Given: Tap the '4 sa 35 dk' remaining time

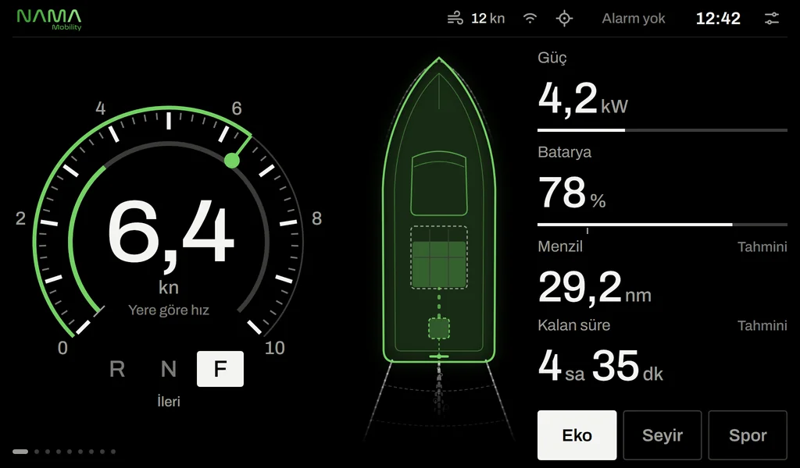Looking at the screenshot, I should (x=601, y=366).
